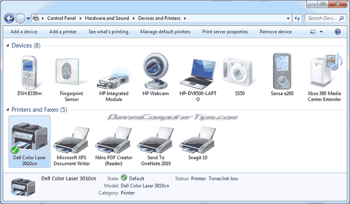
Task: Open Print server properties
Action: pos(225,32)
